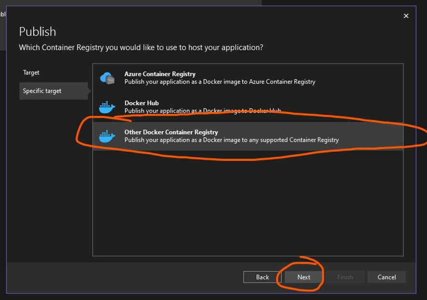Click the Docker Hub whale icon
Image resolution: width=427 pixels, height=300 pixels.
coord(107,106)
